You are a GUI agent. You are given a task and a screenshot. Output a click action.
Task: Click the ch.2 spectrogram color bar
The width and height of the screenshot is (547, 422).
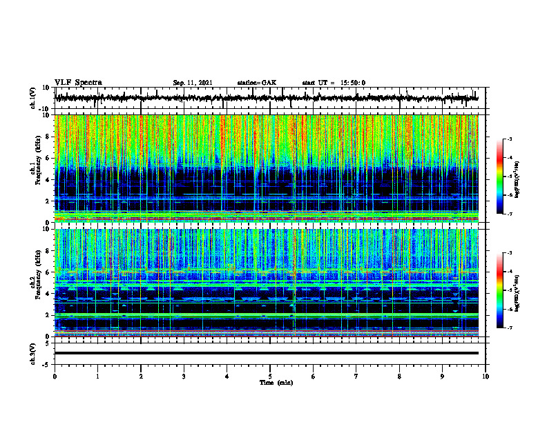point(499,290)
